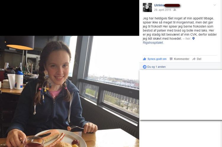Screen dimensions: 222x147
Task: Click the speech bubble comment icon
Action: (171, 59)
